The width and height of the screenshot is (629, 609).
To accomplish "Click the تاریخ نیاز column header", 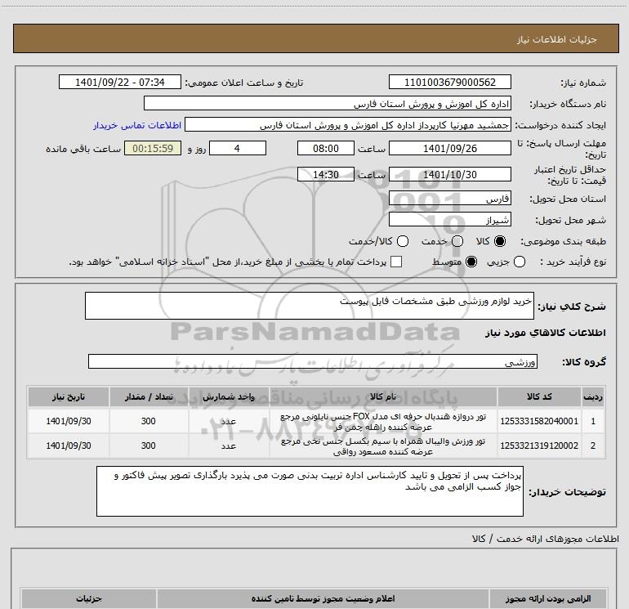I will [x=69, y=397].
